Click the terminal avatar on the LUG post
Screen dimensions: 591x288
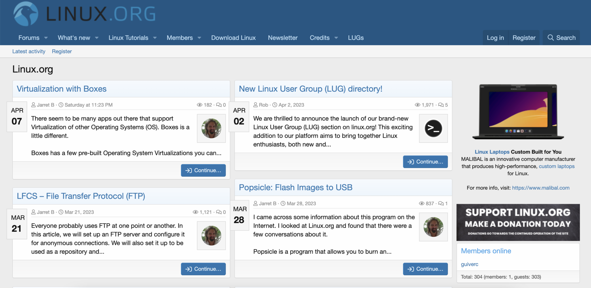[433, 129]
